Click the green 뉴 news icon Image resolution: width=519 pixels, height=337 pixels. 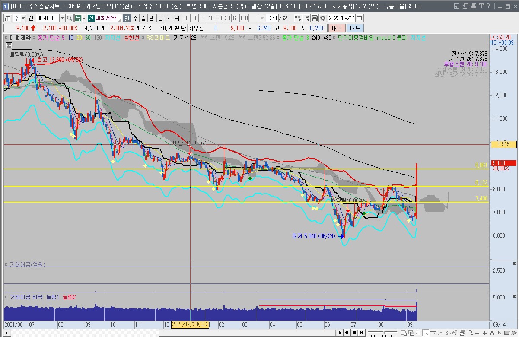[77, 18]
